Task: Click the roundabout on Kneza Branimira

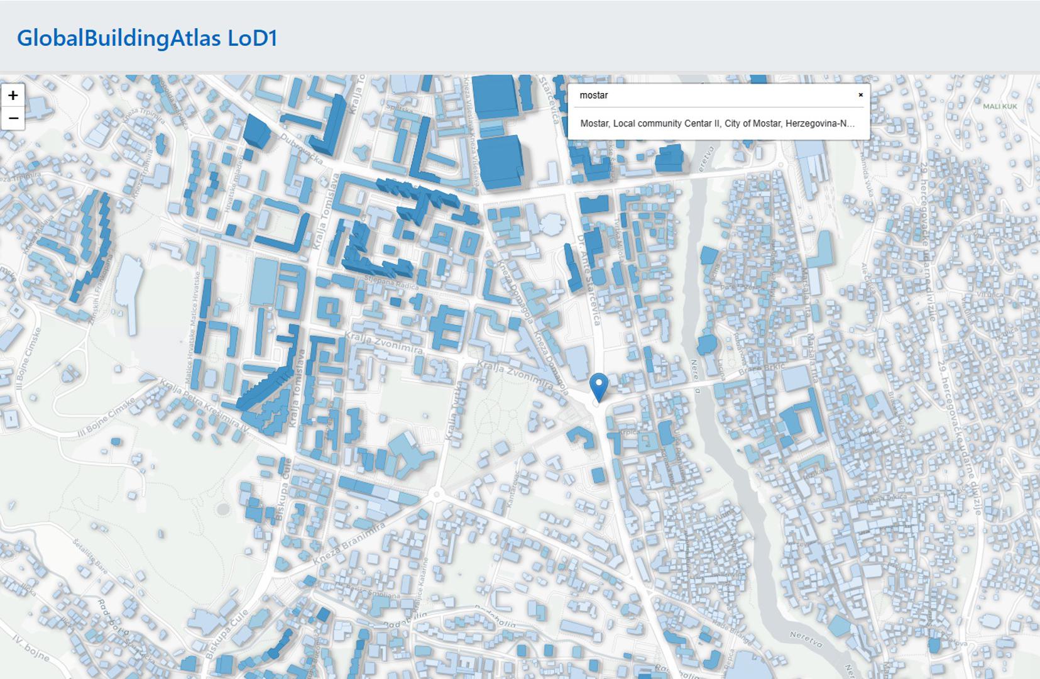Action: (x=435, y=495)
